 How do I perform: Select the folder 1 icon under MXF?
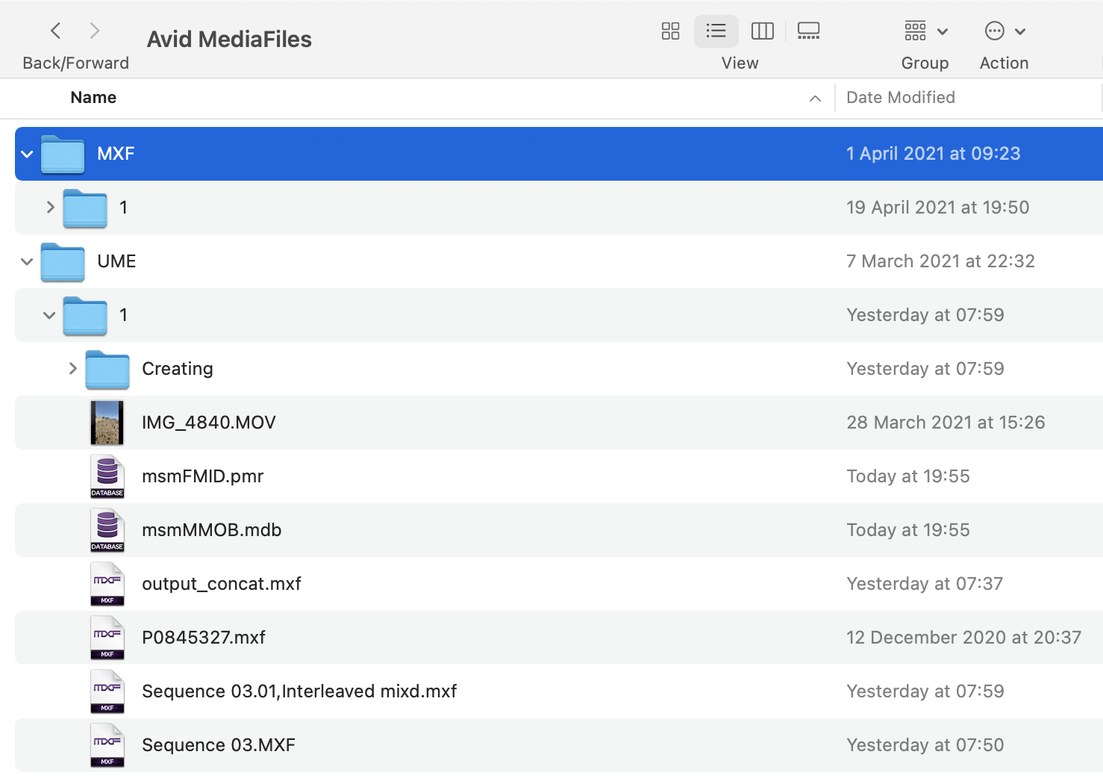85,208
